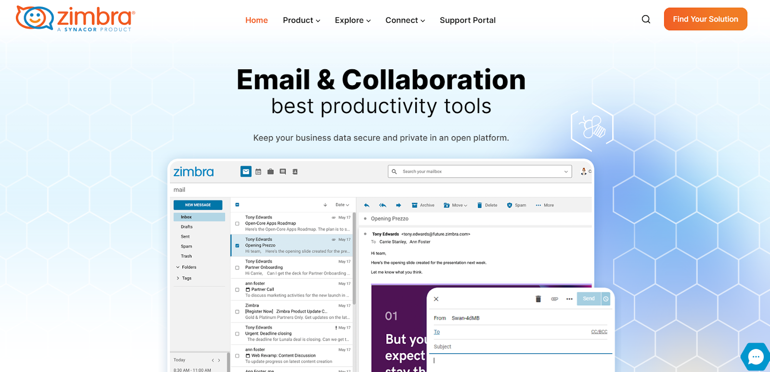
Task: Go to next day in mini calendar
Action: tap(219, 360)
